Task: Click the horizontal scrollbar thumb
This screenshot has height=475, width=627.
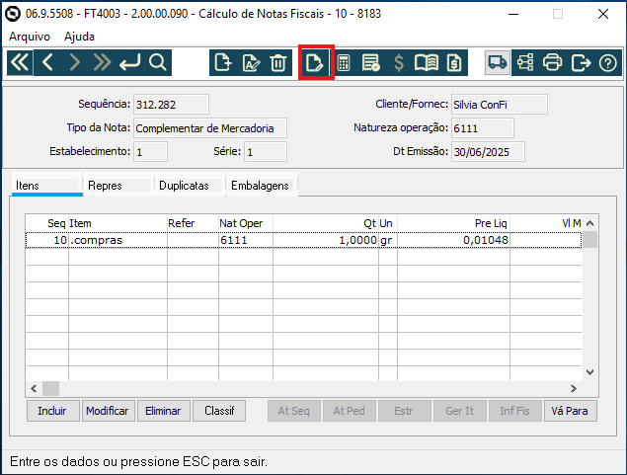Action: tap(50, 389)
